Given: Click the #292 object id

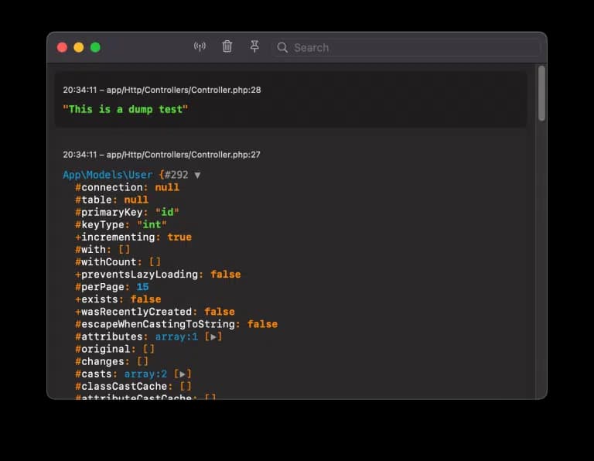Looking at the screenshot, I should coord(176,175).
